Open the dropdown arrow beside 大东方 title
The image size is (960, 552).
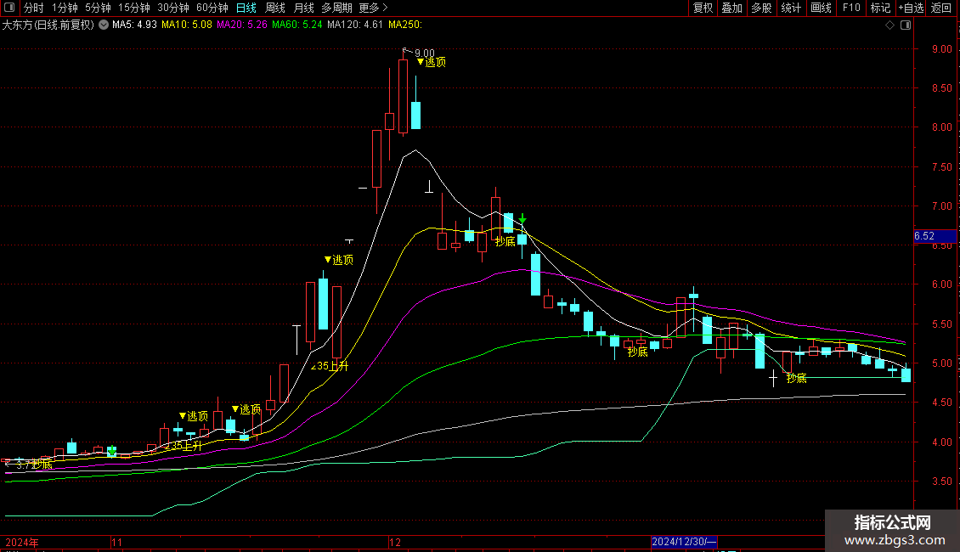104,25
